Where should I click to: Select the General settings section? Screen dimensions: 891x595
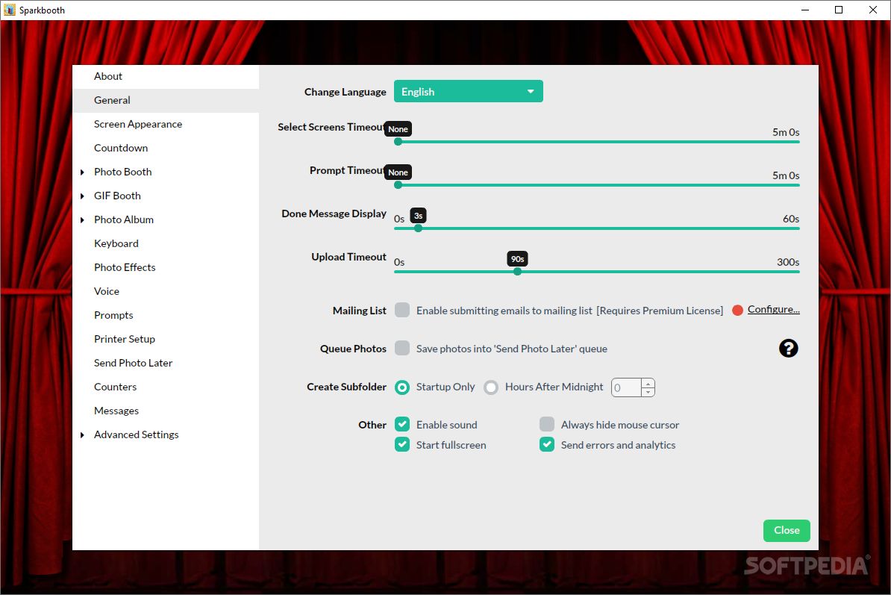click(166, 100)
